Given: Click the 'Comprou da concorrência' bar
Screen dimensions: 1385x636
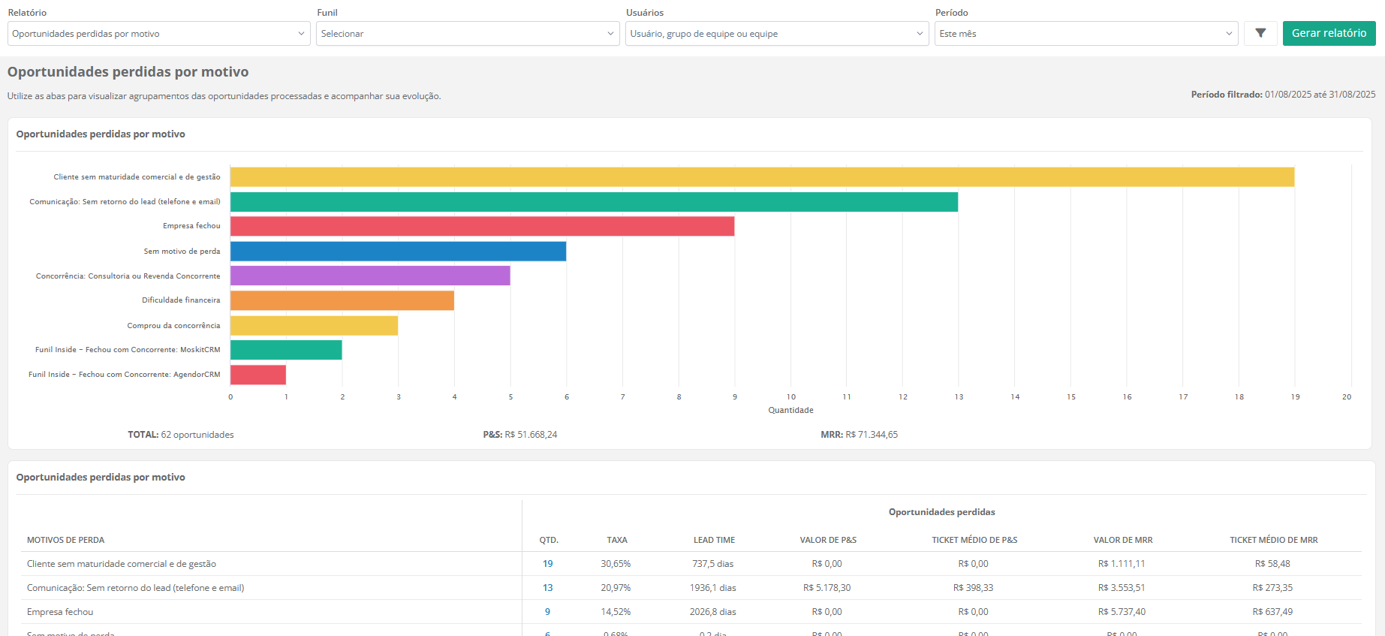Looking at the screenshot, I should (314, 326).
